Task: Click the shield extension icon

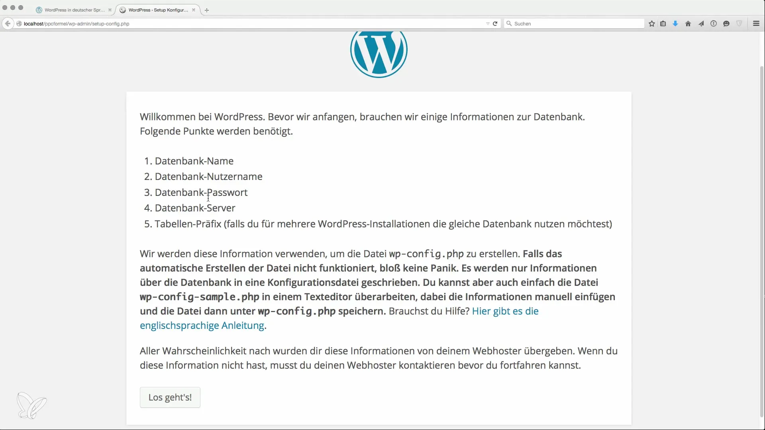Action: (x=739, y=23)
